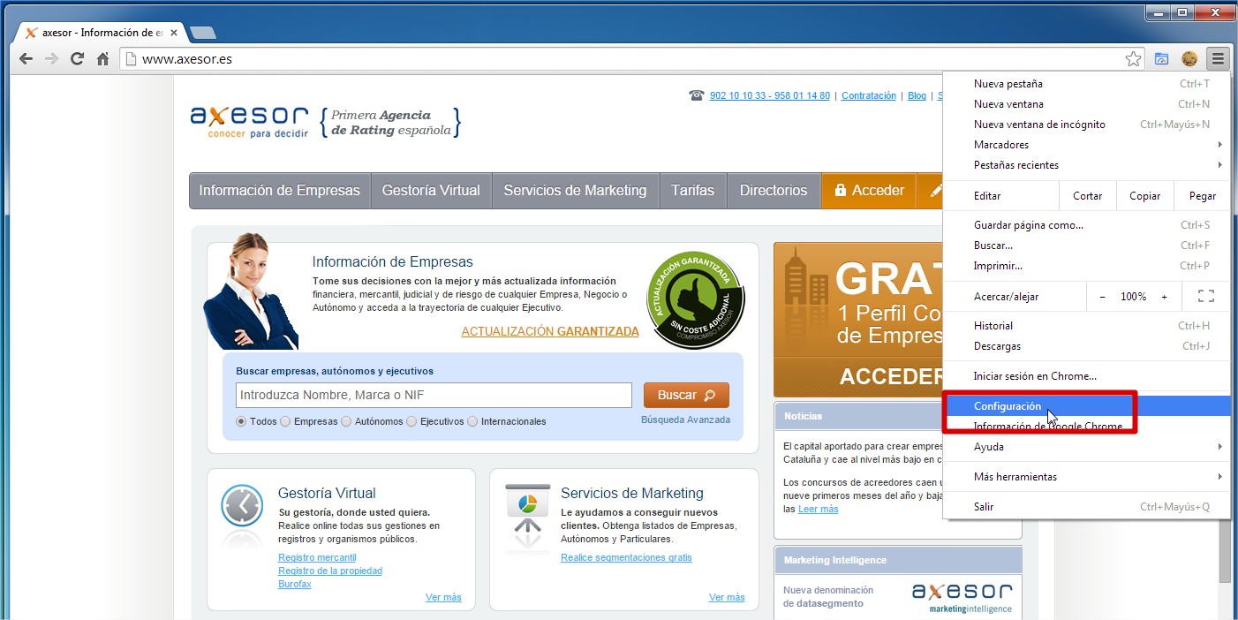Click the browser Back arrow
This screenshot has height=620, width=1238.
pyautogui.click(x=26, y=59)
